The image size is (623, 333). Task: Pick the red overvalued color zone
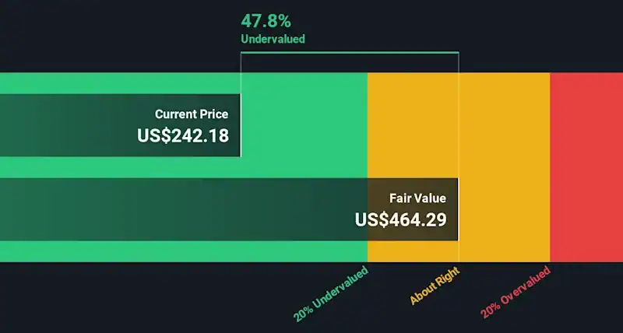(586, 167)
